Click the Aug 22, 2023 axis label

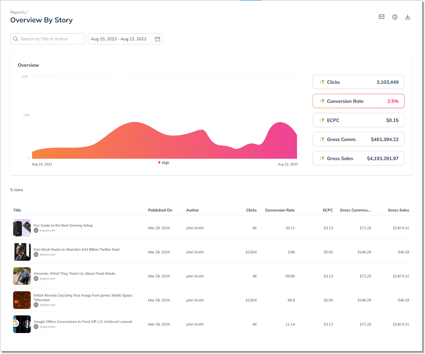click(x=288, y=164)
